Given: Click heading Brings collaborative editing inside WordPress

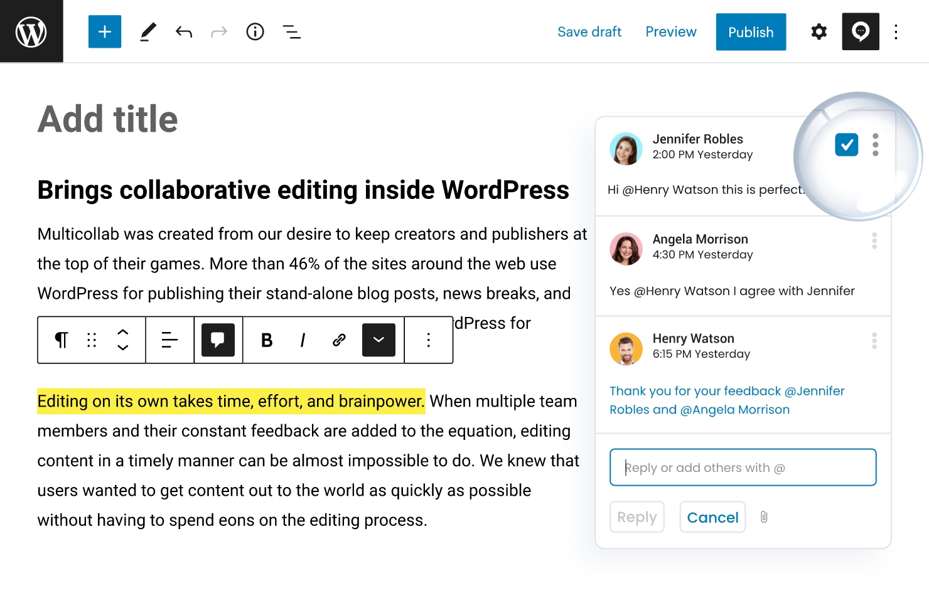Looking at the screenshot, I should point(303,190).
